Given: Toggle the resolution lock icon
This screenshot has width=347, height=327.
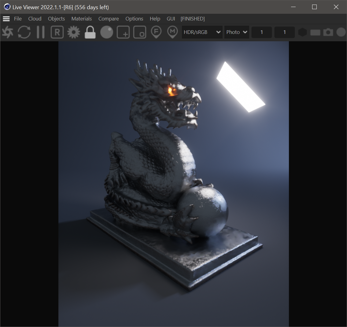Looking at the screenshot, I should pos(90,32).
